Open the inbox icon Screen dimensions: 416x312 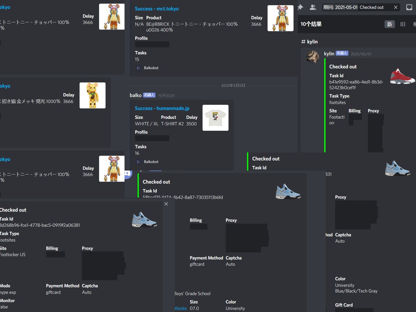[x=409, y=7]
